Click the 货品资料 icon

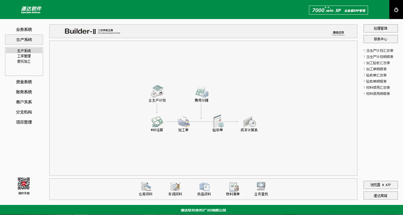pyautogui.click(x=204, y=187)
